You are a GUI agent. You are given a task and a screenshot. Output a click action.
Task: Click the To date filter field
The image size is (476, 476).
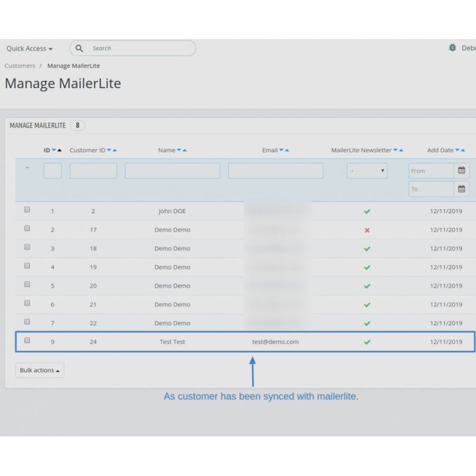coord(431,189)
